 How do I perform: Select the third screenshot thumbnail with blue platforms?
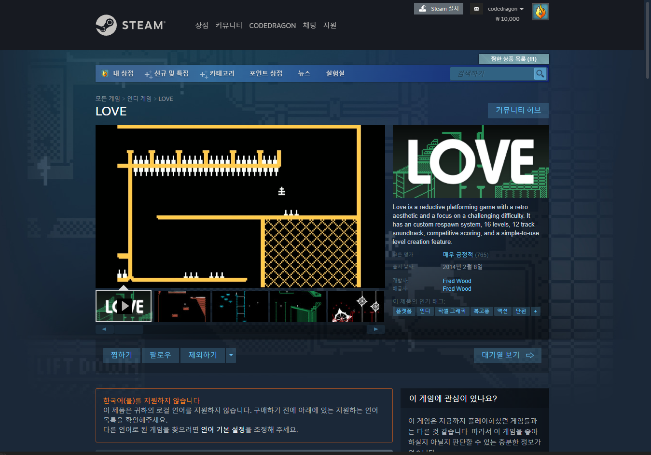[240, 306]
